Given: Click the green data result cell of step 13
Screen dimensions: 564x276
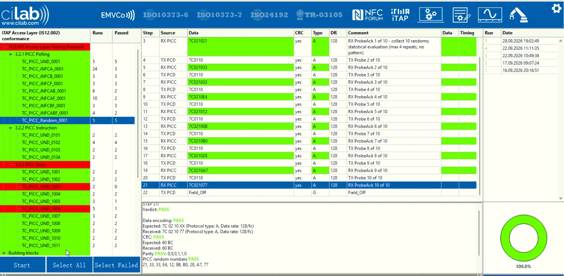Looking at the screenshot, I should tap(450, 126).
